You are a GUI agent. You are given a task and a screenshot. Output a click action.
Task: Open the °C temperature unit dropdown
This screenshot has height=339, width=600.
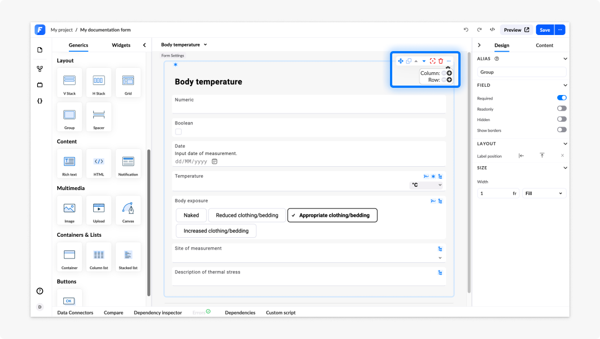426,185
